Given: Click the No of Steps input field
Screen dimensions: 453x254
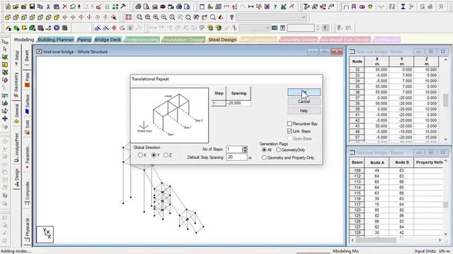Looking at the screenshot, I should point(234,149).
